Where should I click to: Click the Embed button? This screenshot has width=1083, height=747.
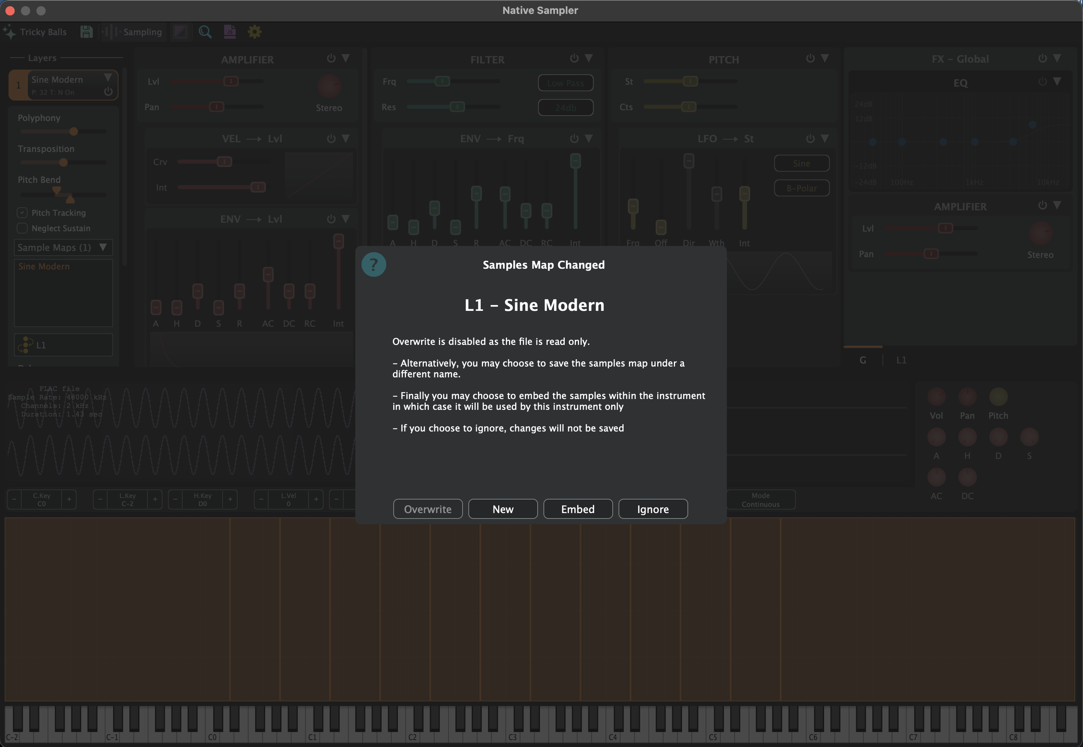577,509
